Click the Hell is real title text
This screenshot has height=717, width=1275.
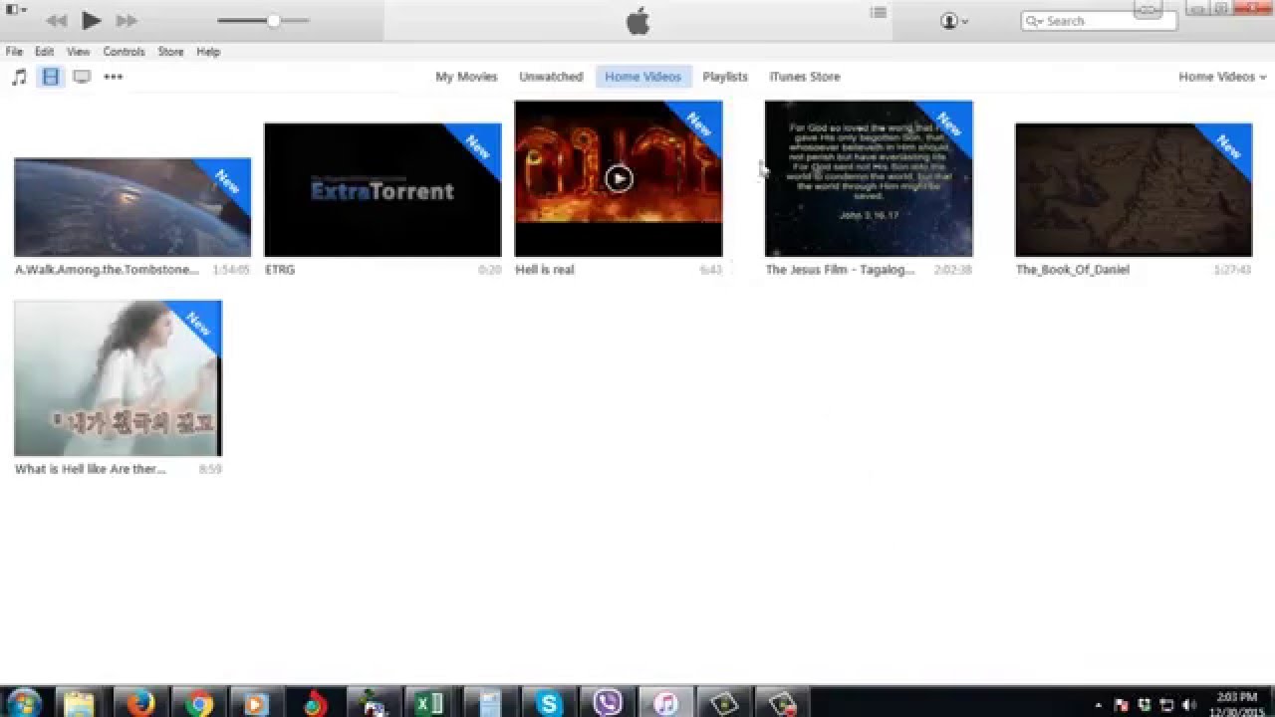[545, 270]
